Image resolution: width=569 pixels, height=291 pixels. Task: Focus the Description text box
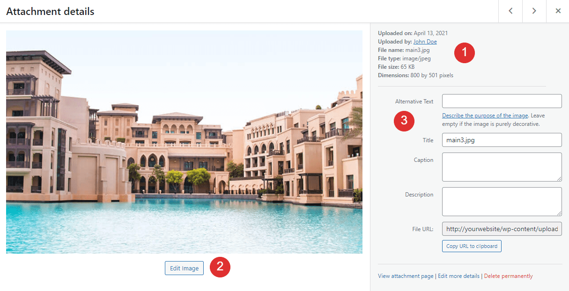click(502, 201)
